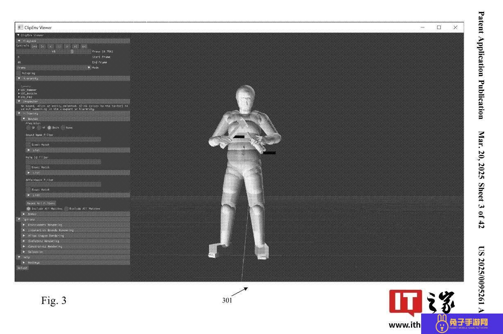
Task: Toggle Exact Match under Bound Name Filter
Action: 29,145
